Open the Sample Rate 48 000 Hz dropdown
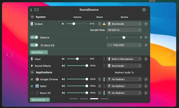The height and width of the screenshot is (108, 179). (124, 30)
